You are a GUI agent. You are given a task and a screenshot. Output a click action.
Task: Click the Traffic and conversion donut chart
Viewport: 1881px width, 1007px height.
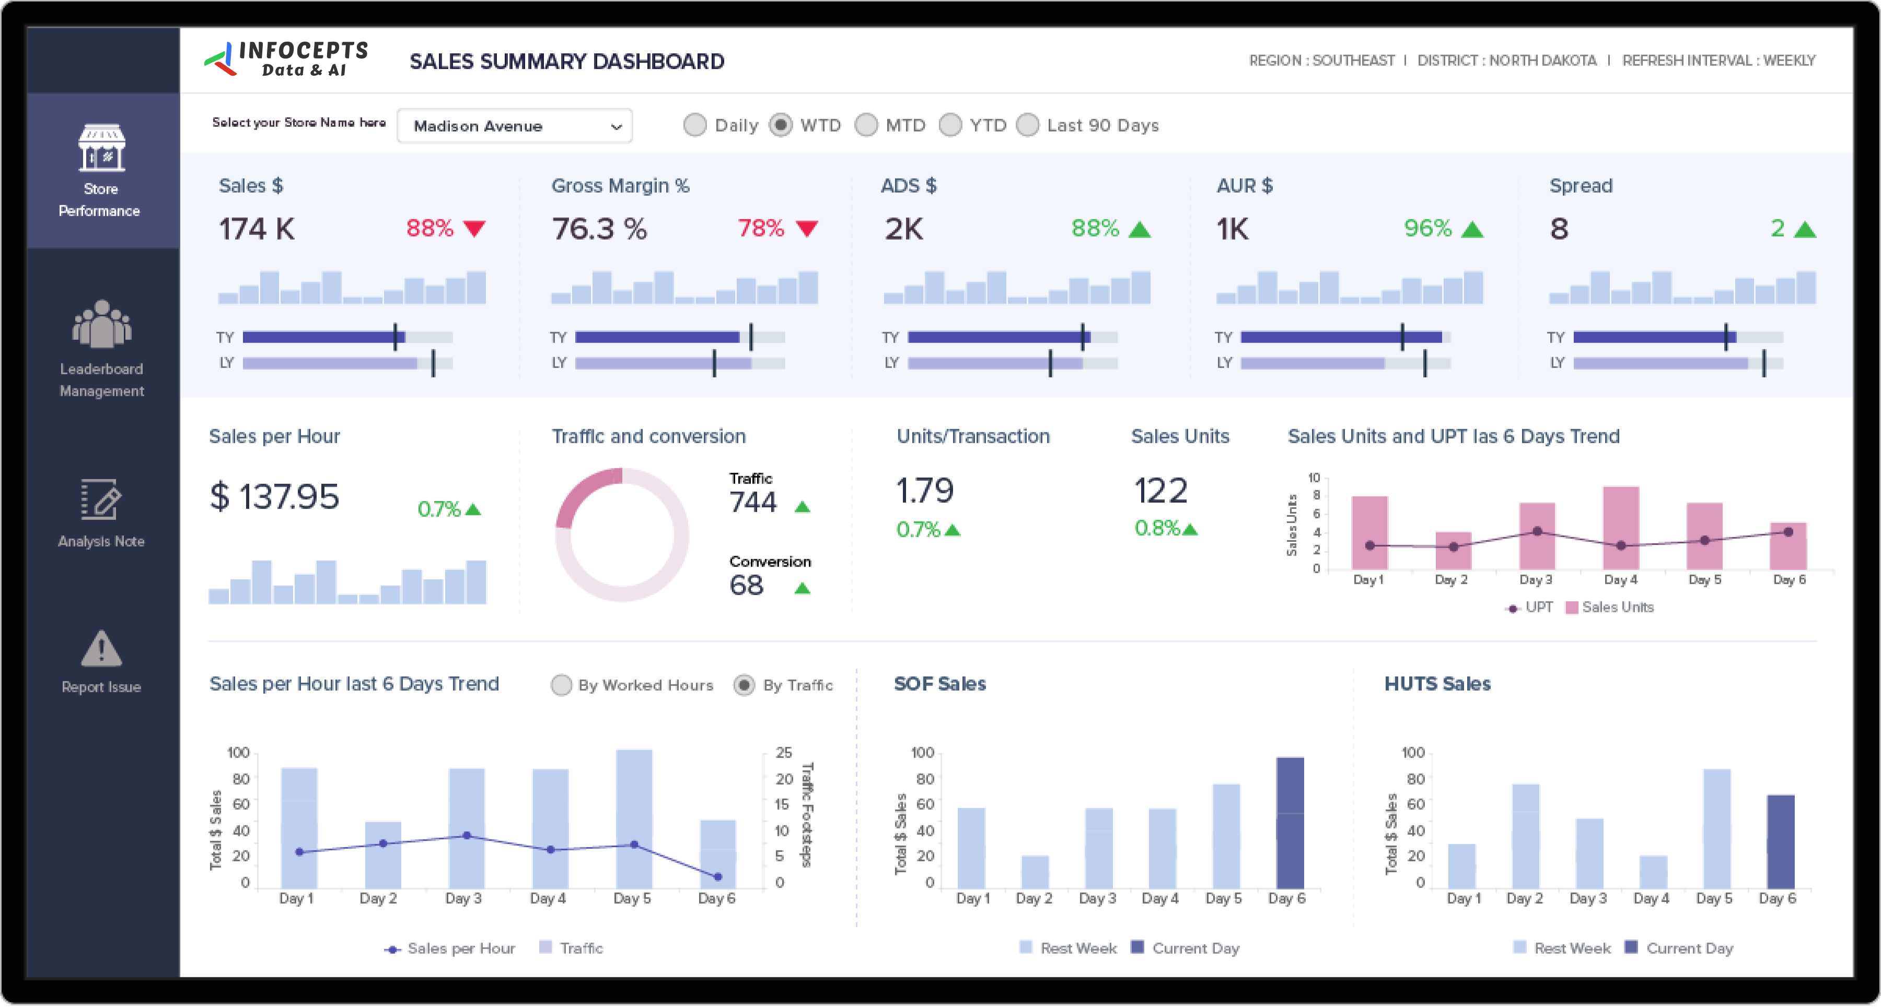[x=622, y=535]
